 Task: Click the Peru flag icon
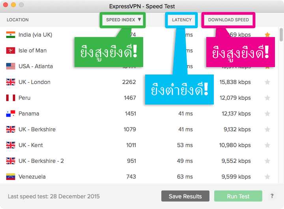(x=11, y=98)
